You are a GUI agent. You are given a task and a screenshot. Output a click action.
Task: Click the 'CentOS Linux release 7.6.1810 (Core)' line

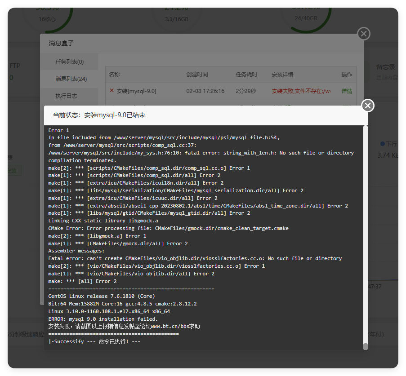(102, 296)
